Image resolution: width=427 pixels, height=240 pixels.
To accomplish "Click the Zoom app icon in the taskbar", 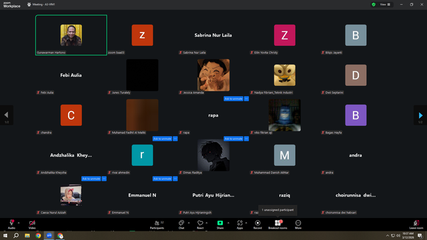I will coord(49,235).
